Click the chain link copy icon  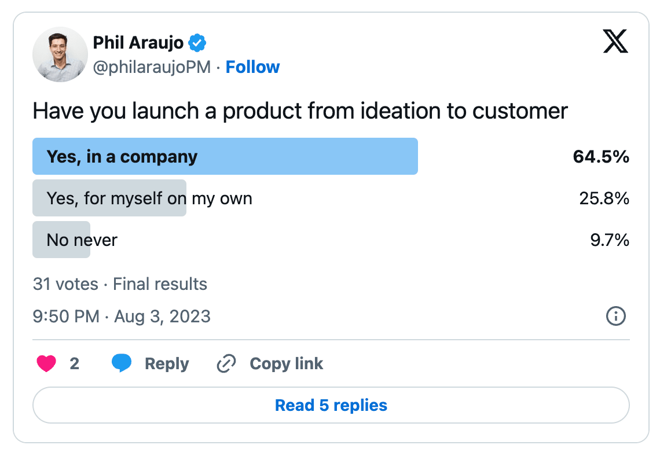coord(226,363)
